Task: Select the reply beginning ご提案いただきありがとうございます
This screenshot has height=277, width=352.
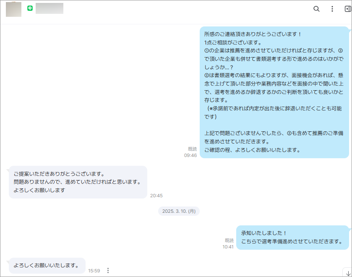Action: tap(78, 182)
